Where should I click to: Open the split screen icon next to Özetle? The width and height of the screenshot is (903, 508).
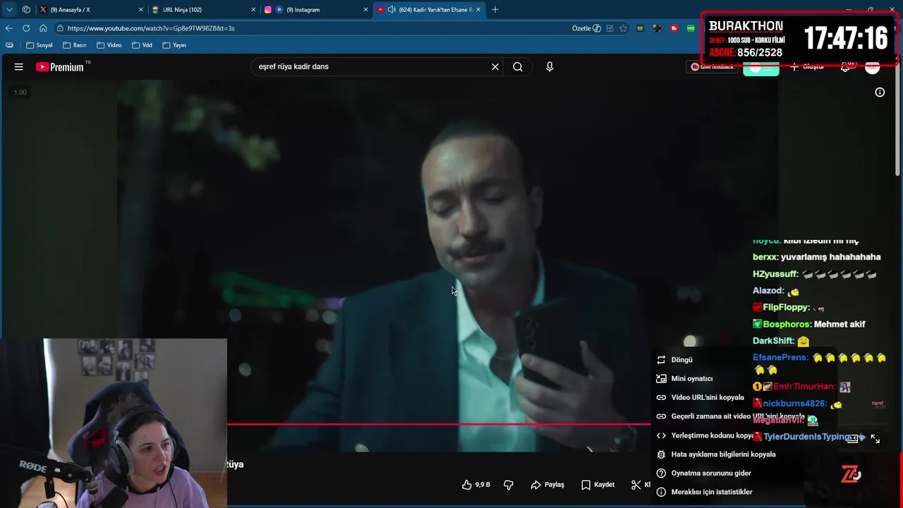tap(610, 28)
